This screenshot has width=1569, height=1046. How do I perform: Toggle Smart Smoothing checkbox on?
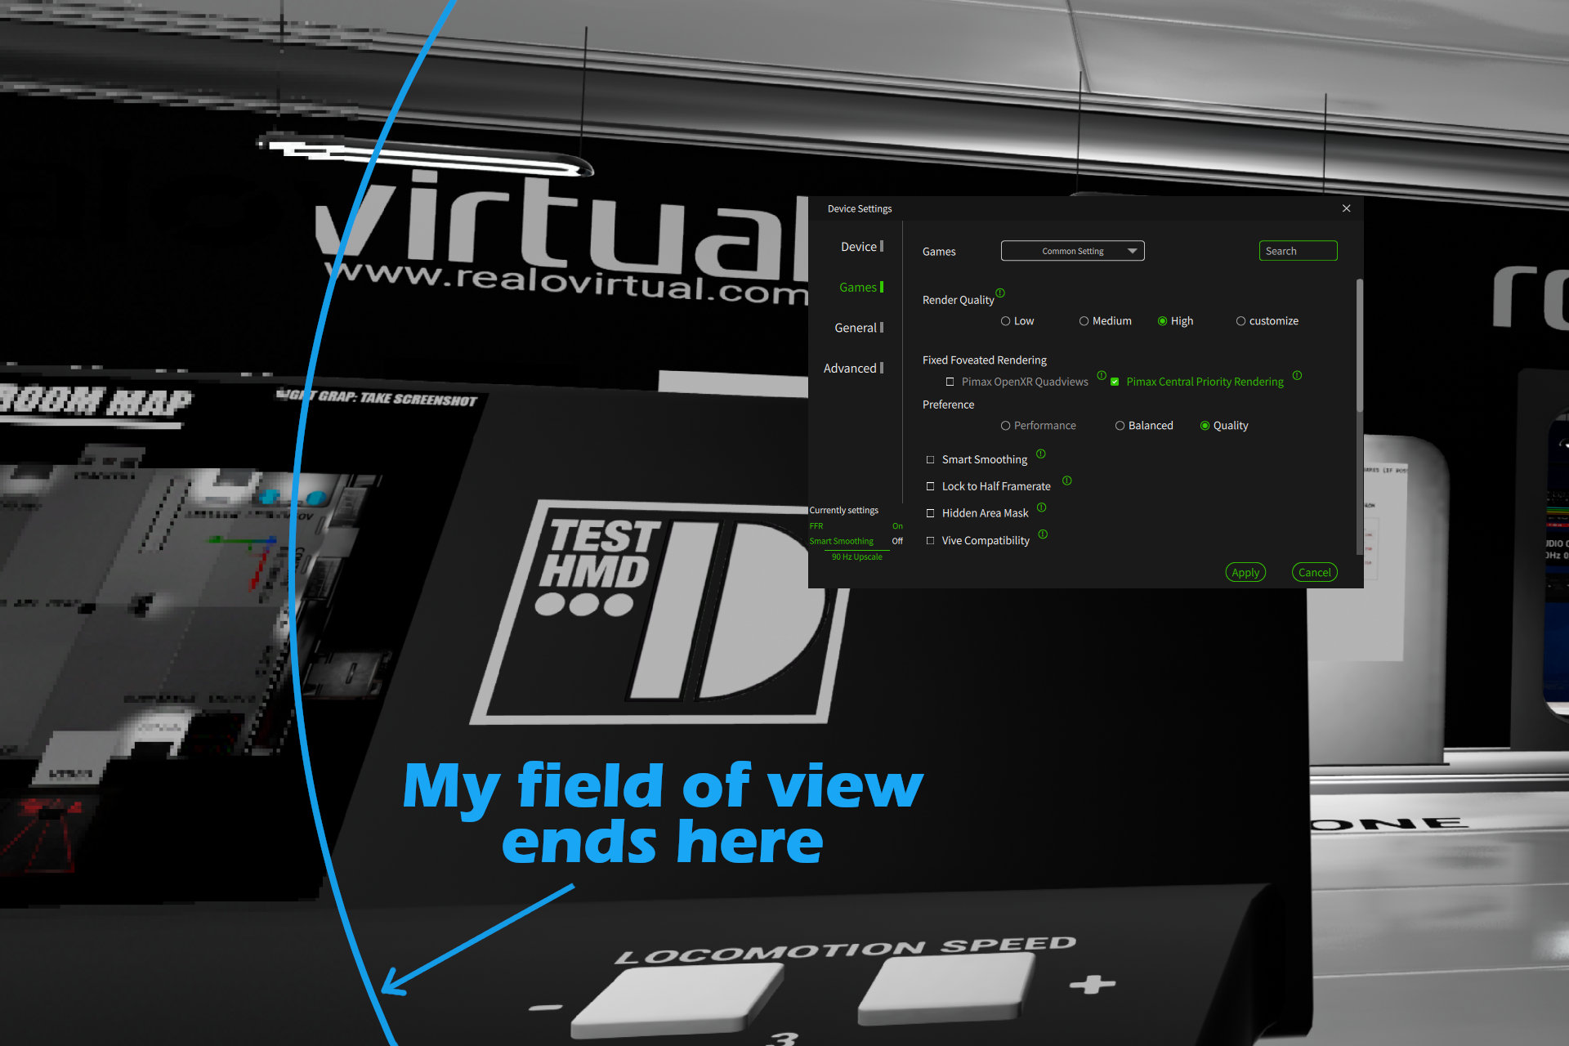click(929, 458)
